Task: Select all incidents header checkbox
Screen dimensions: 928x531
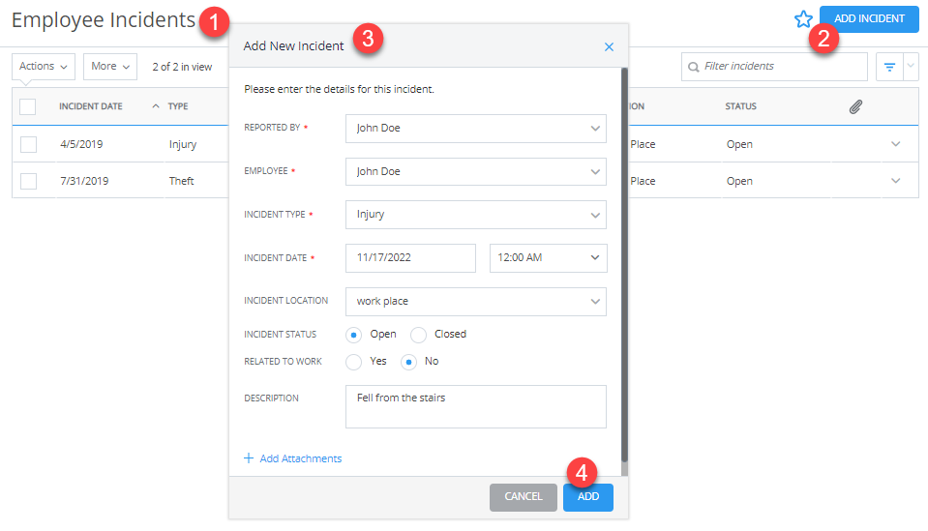Action: 28,107
